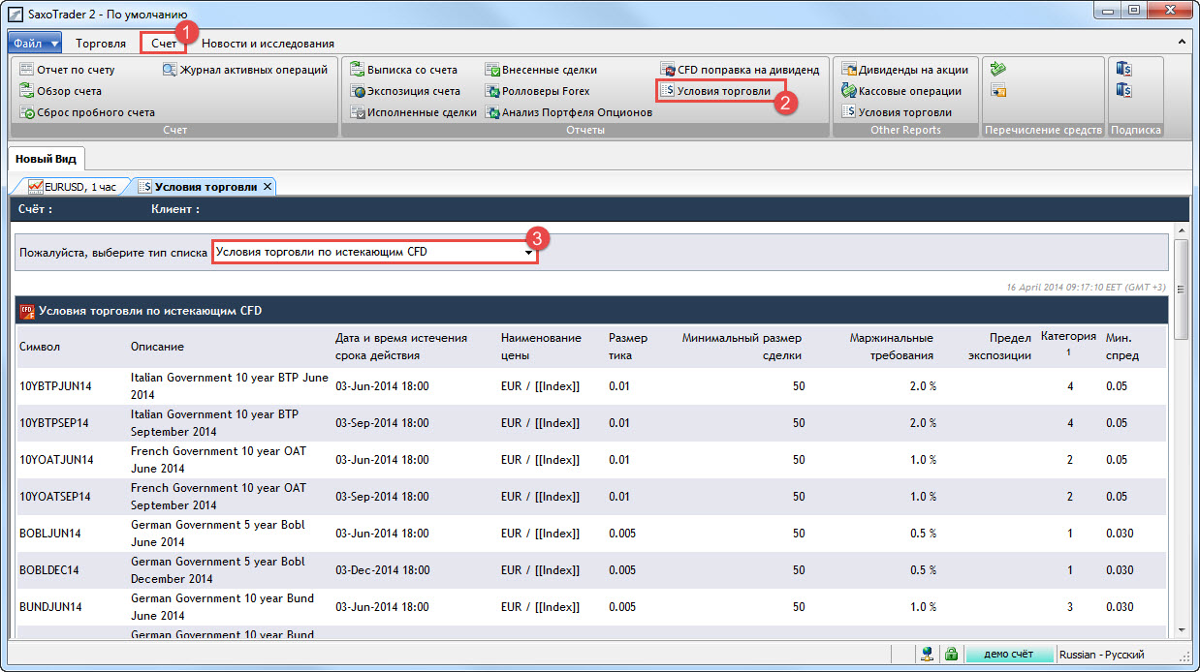Open Ролловеры Forex report
Screen dimensions: 1200x672
tap(537, 91)
